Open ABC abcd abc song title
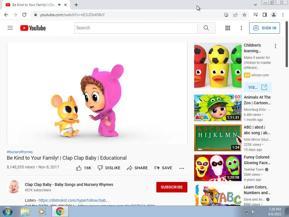The height and width of the screenshot is (217, 289). point(257,130)
